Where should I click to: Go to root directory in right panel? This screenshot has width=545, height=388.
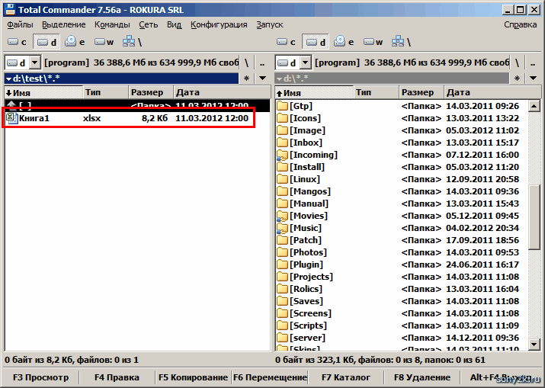click(517, 63)
